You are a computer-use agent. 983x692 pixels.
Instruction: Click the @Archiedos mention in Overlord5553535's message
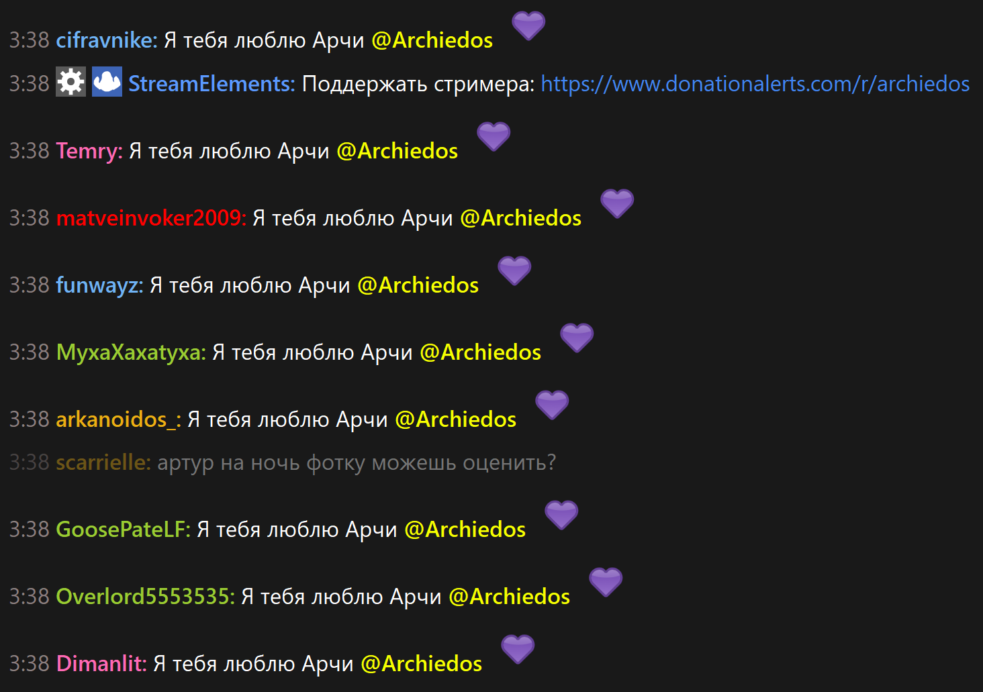click(509, 597)
